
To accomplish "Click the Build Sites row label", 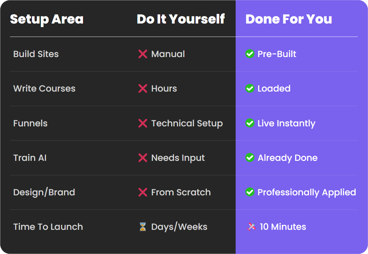I will pyautogui.click(x=36, y=54).
